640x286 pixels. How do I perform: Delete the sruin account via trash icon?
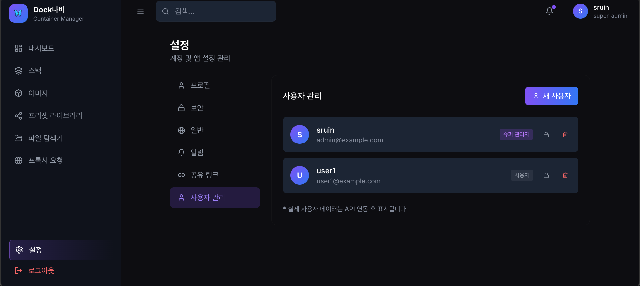(x=565, y=135)
